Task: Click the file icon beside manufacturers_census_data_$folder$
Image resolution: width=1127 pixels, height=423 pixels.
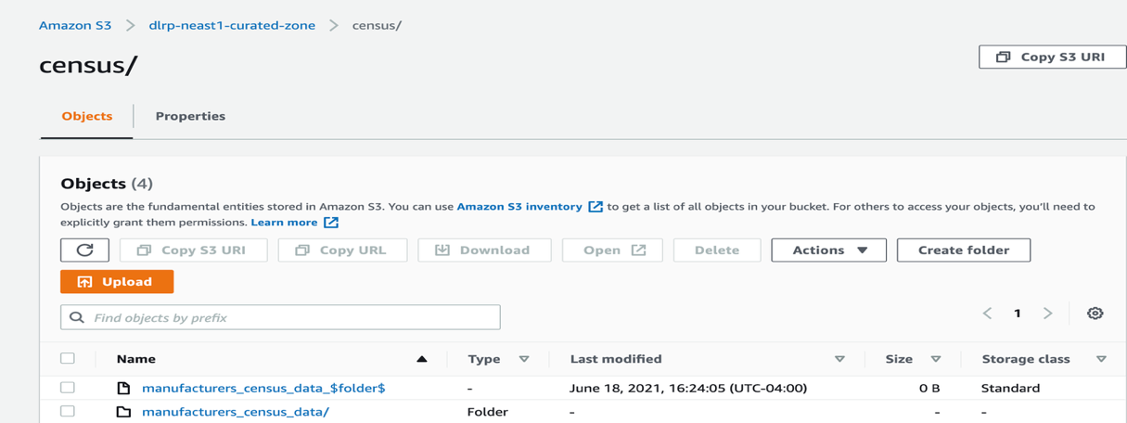Action: click(123, 388)
